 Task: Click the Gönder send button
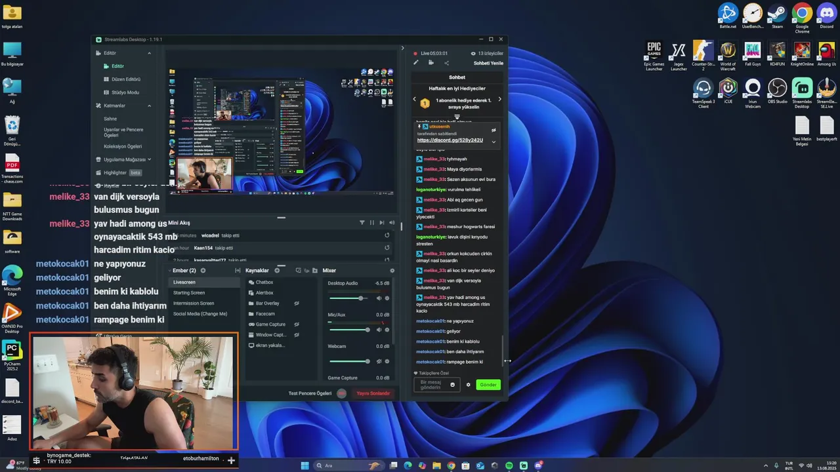point(488,385)
